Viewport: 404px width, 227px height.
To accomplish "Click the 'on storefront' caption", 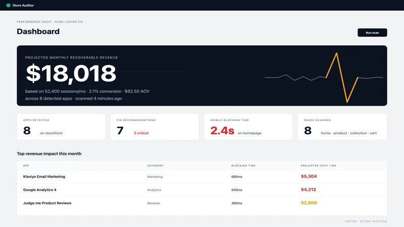I will 52,133.
